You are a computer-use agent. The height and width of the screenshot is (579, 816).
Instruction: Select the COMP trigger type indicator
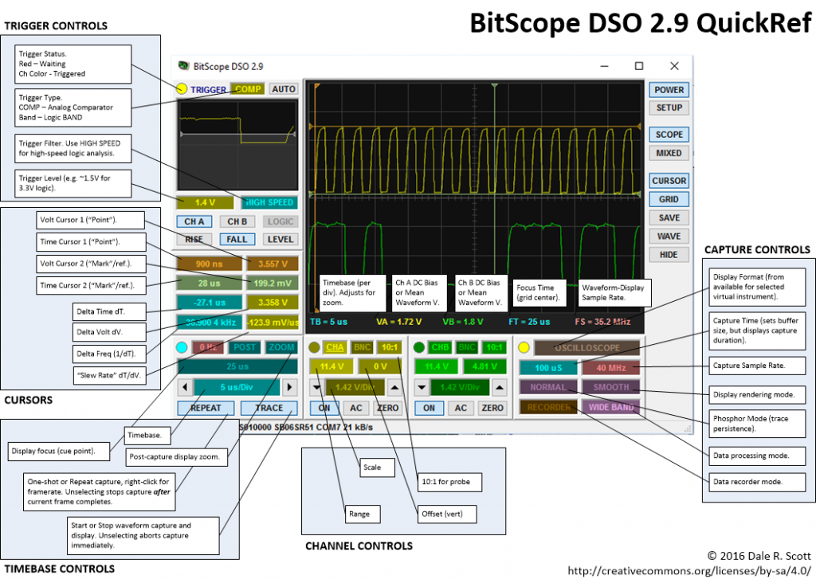point(247,90)
